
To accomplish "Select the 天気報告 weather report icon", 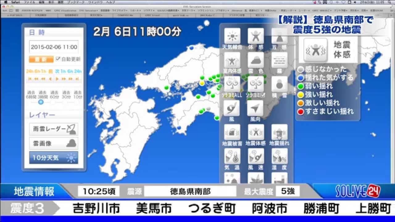I will point(232,37).
